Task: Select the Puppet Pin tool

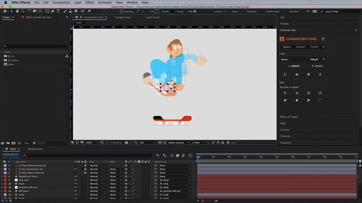Action: point(89,11)
